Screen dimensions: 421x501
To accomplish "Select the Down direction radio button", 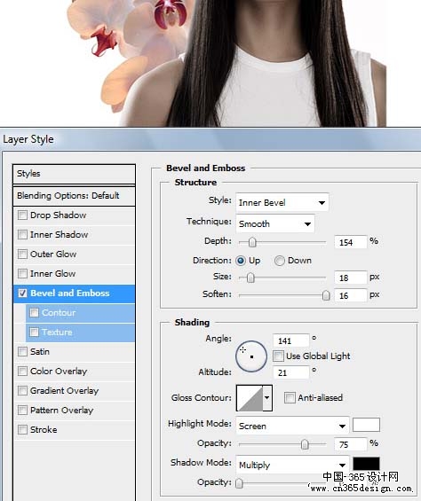I will pos(279,261).
